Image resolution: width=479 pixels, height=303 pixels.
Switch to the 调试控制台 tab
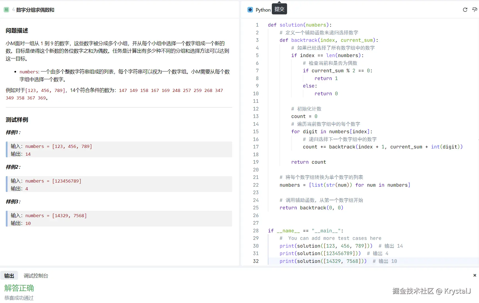tap(36, 276)
